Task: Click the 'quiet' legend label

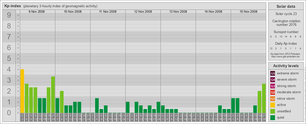Action: click(281, 117)
